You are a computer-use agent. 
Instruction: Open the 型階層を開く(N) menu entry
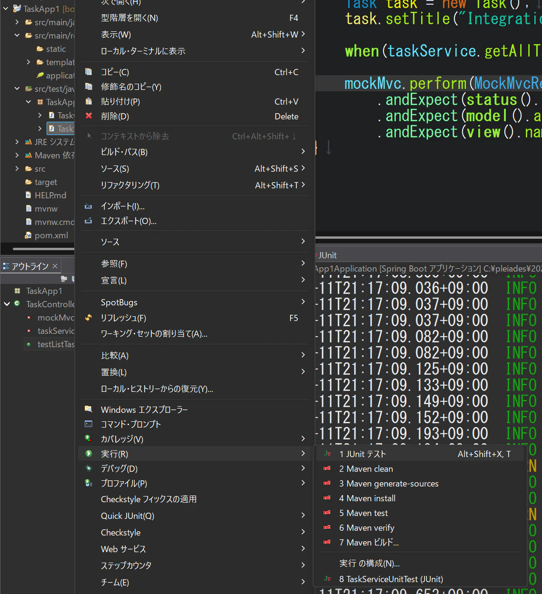click(x=195, y=18)
